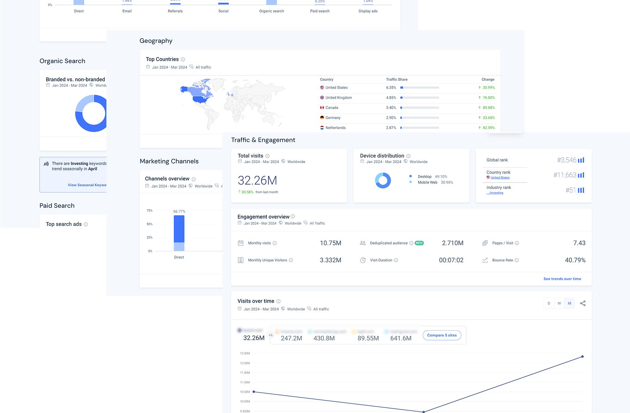
Task: Click the info icon beside Device distribution
Action: click(408, 156)
